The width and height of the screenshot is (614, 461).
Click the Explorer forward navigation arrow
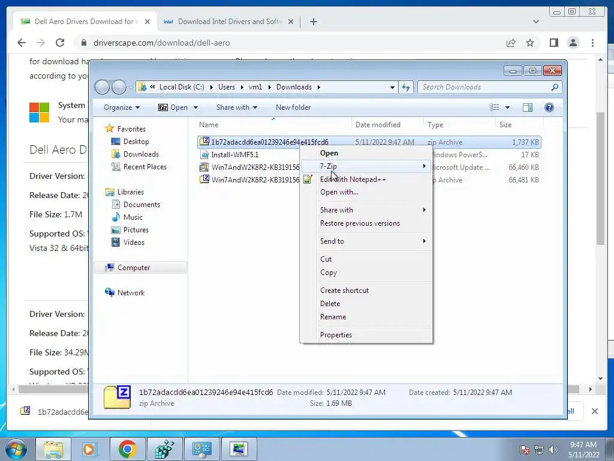click(x=119, y=87)
